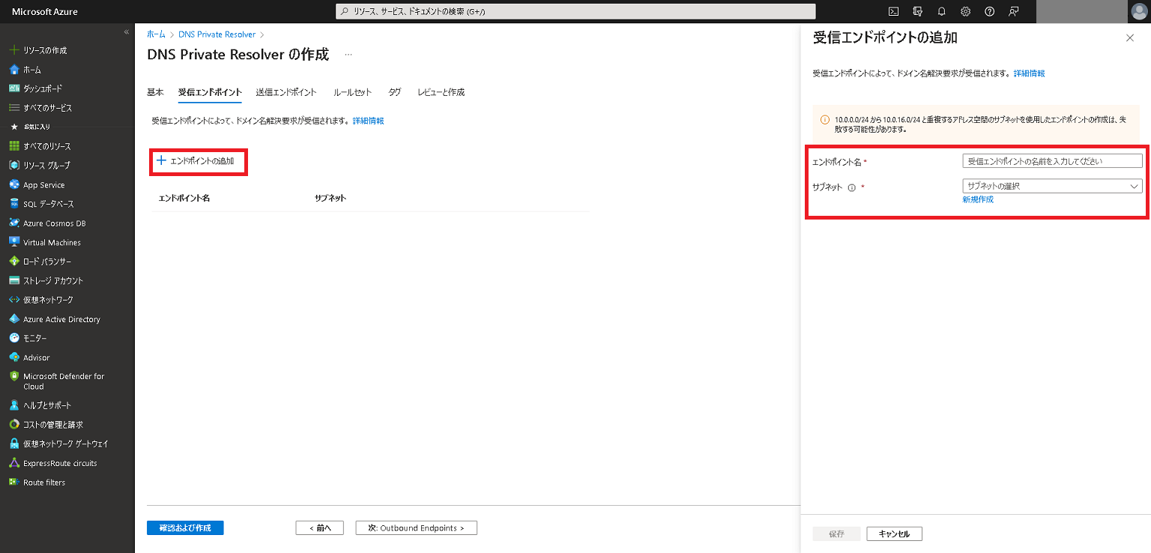The width and height of the screenshot is (1151, 553).
Task: Switch to the ルールセット tab
Action: pos(352,92)
